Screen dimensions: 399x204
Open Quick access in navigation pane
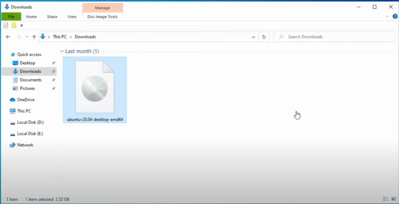click(29, 55)
